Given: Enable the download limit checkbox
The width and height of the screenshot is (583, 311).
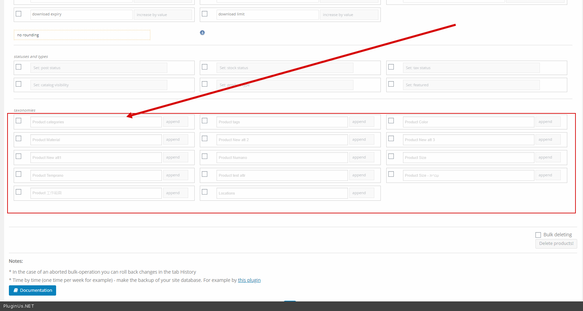Looking at the screenshot, I should (205, 14).
